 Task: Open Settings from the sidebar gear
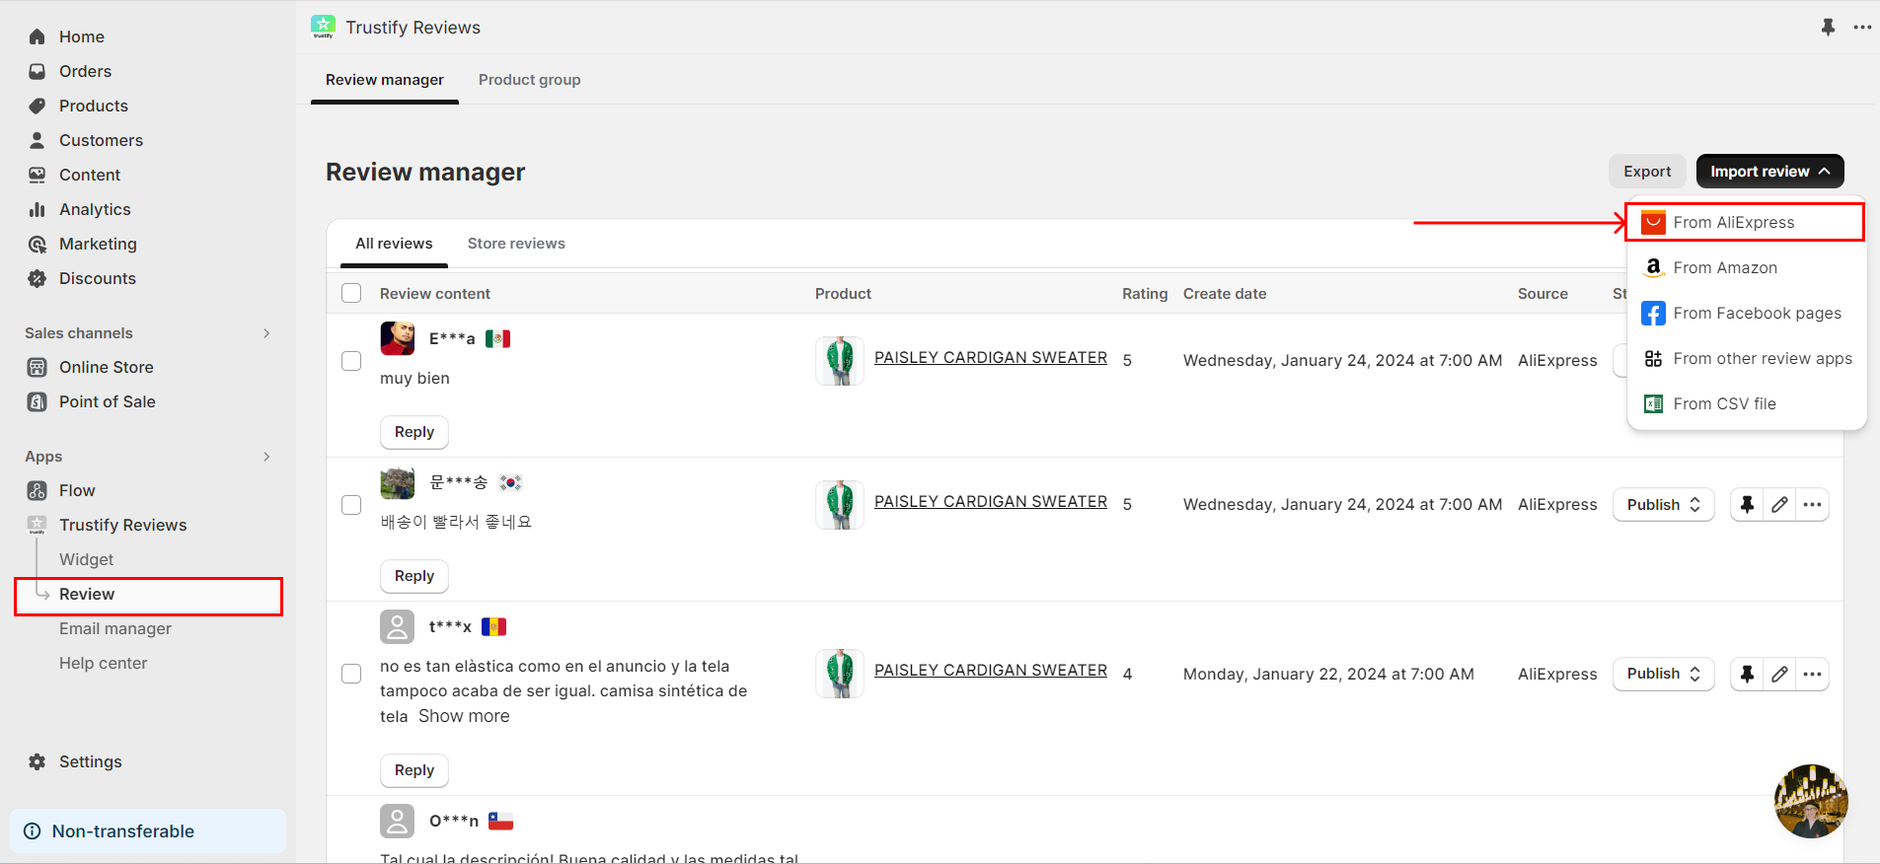click(90, 761)
